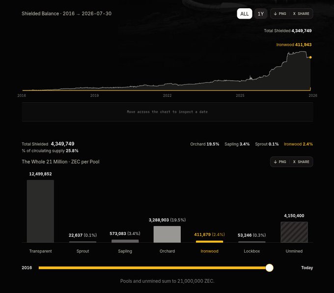Switch chart to 1Y range
This screenshot has width=334, height=293.
[260, 14]
